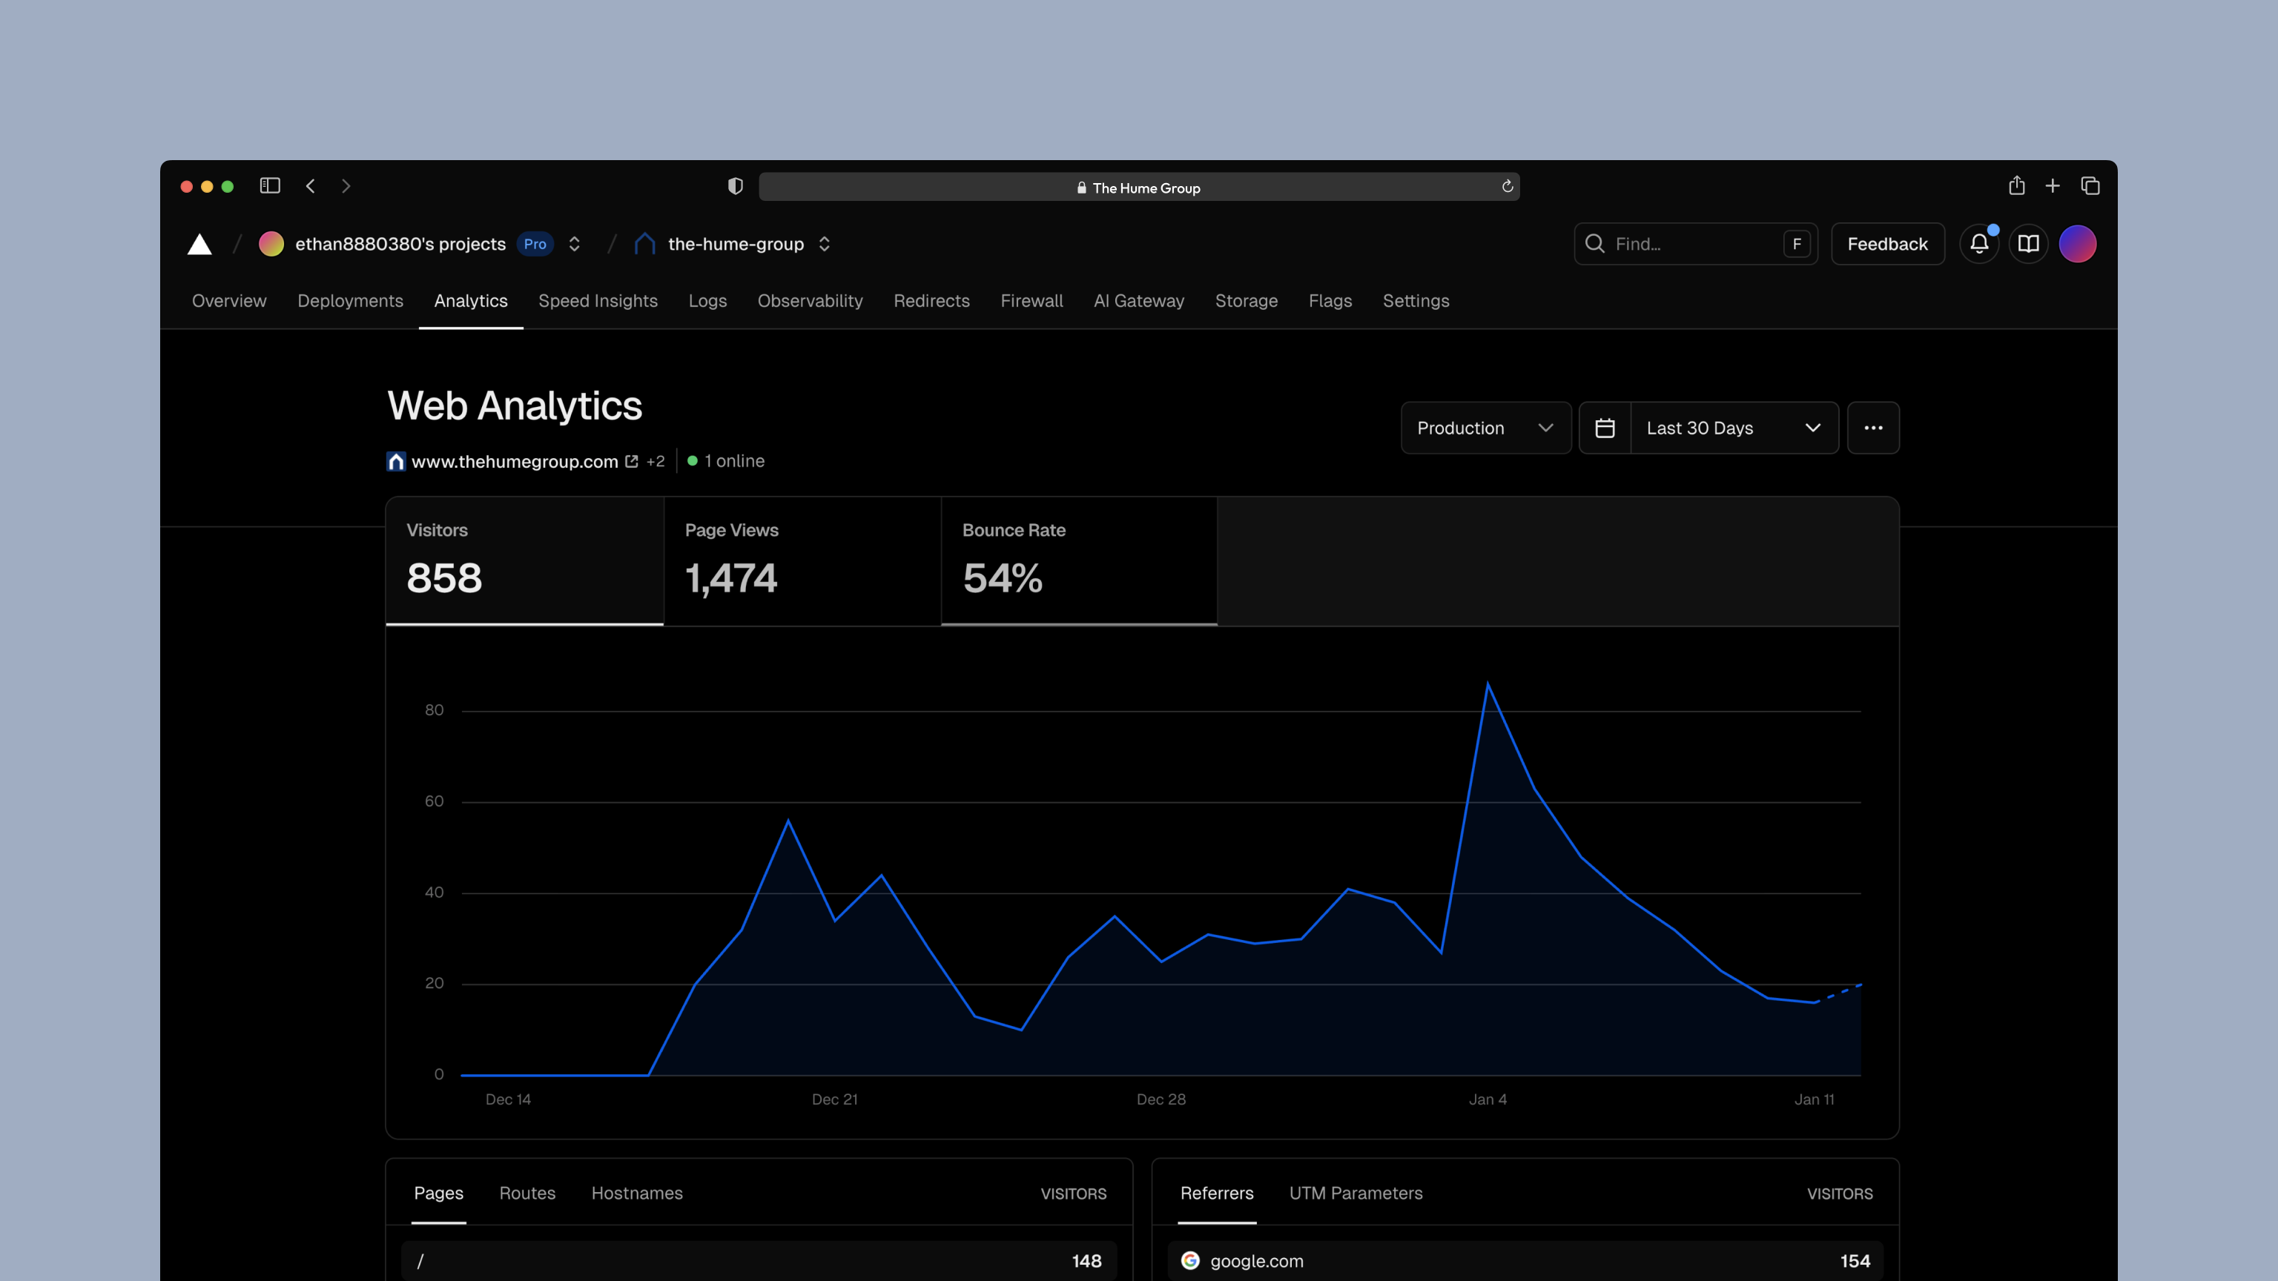
Task: Click the Vercel triangle logo
Action: 200,244
